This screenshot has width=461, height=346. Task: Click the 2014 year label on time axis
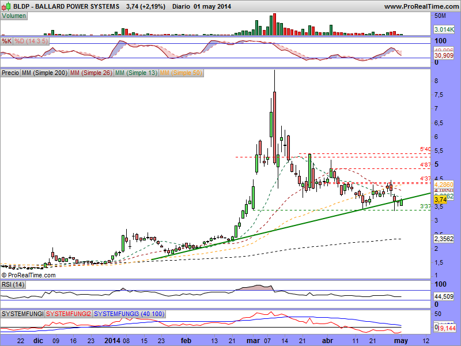pyautogui.click(x=112, y=341)
